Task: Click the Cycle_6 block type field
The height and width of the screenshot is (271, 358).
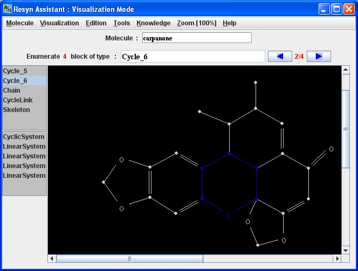Action: [192, 57]
